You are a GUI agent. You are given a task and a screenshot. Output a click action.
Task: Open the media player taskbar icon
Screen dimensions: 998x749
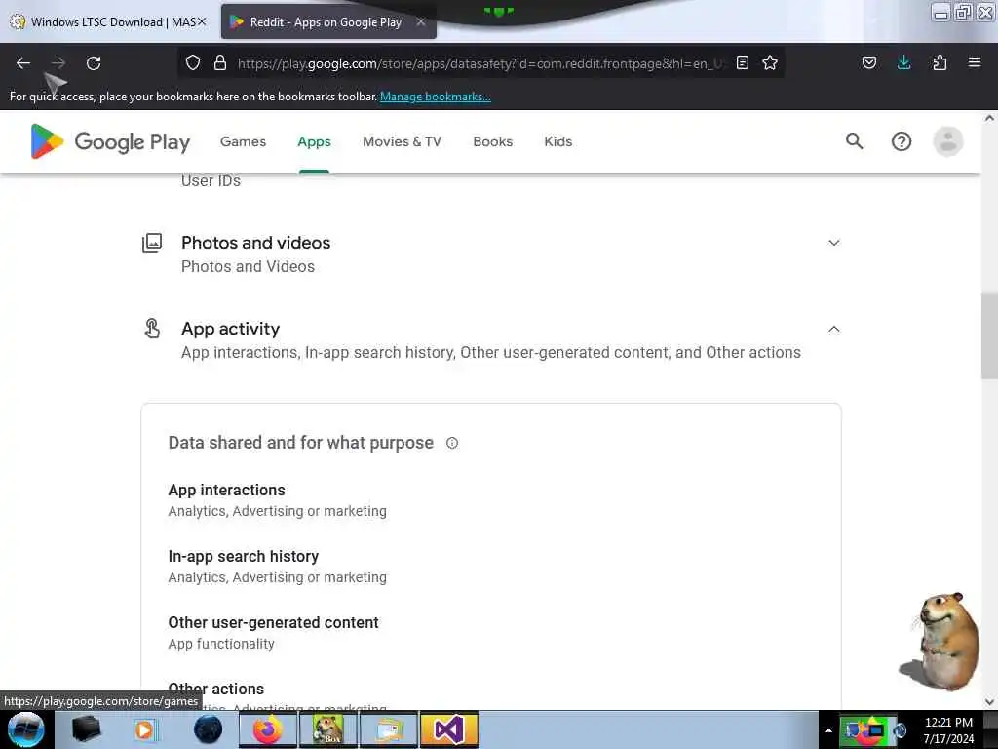coord(144,729)
